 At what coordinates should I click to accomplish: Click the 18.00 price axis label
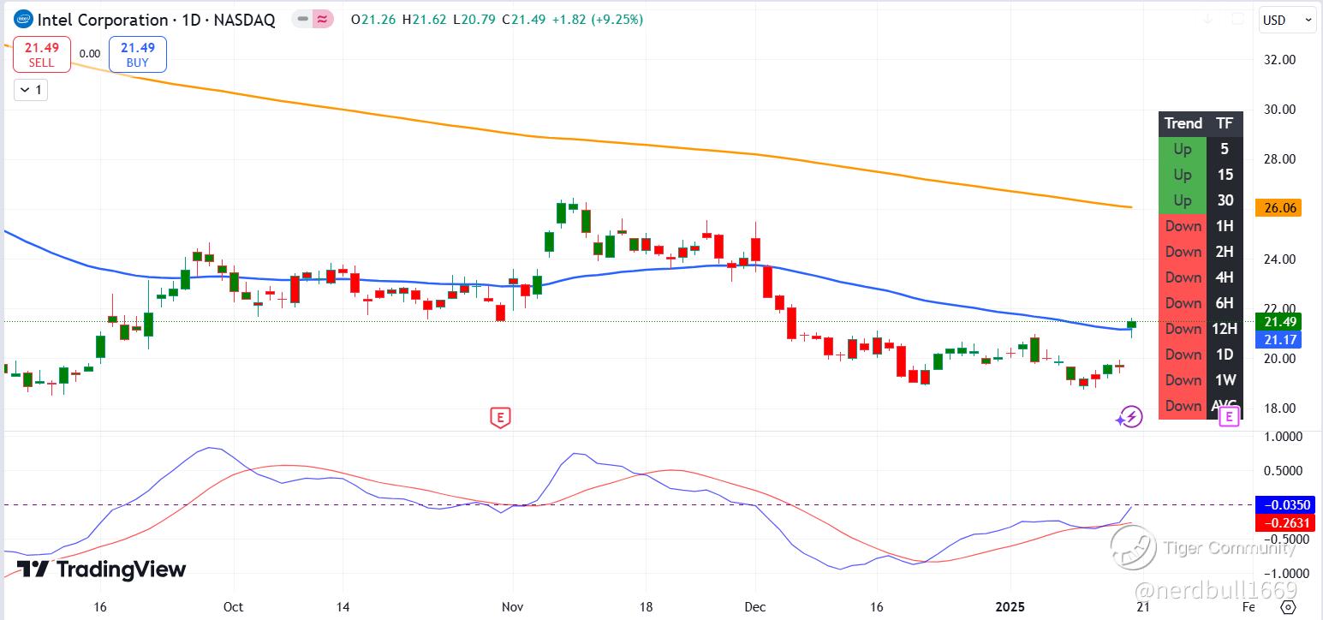[x=1279, y=408]
